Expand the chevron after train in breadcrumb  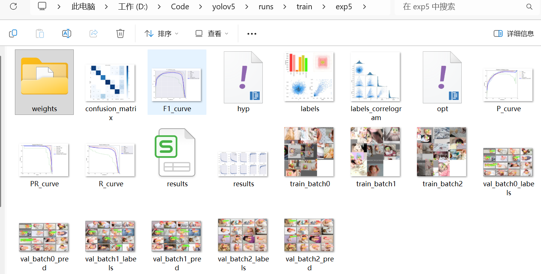(323, 7)
